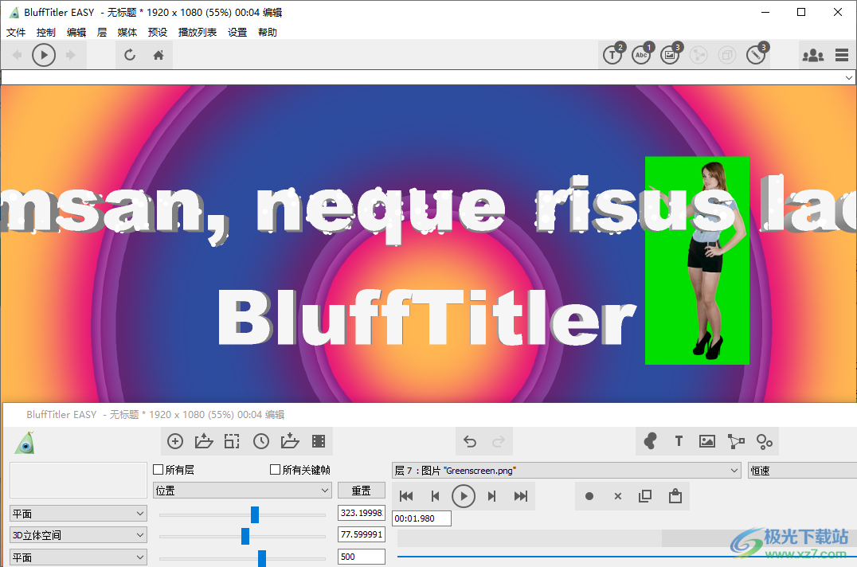Open the 文件 menu
The image size is (857, 567).
[16, 32]
